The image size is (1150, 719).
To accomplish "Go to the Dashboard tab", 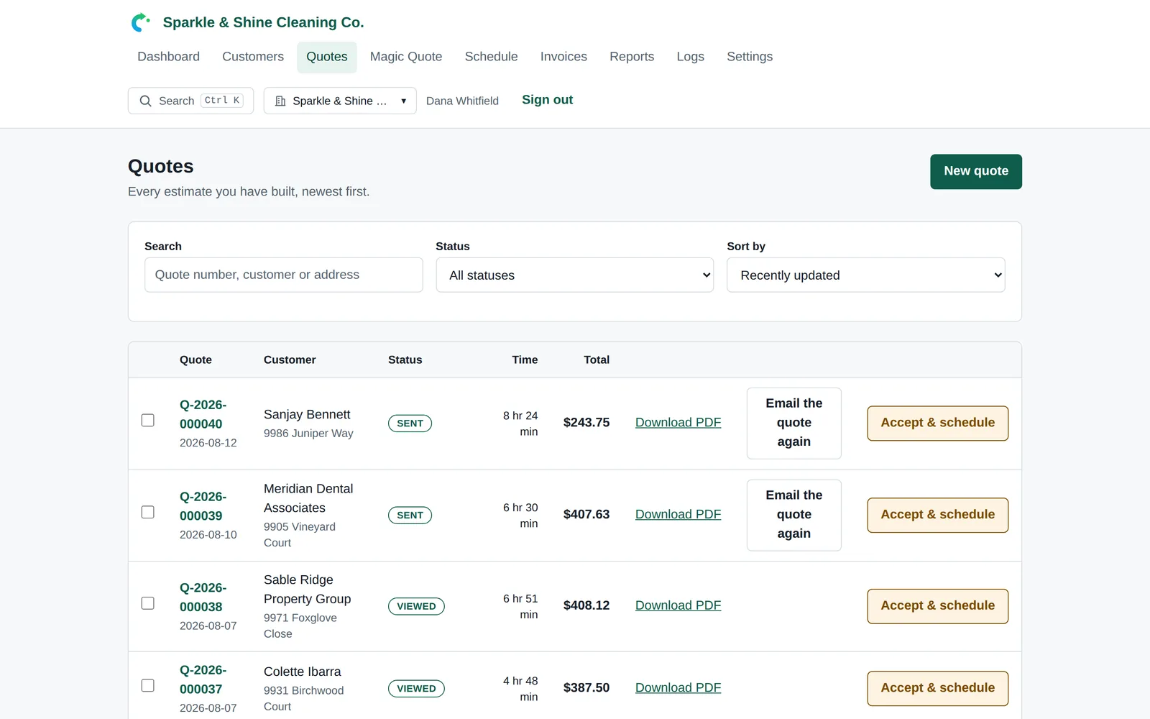I will coord(168,57).
